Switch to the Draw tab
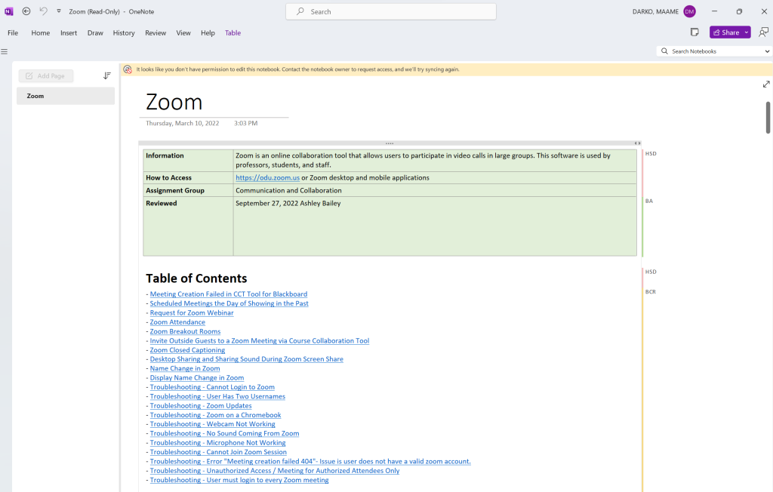Image resolution: width=773 pixels, height=492 pixels. (95, 33)
